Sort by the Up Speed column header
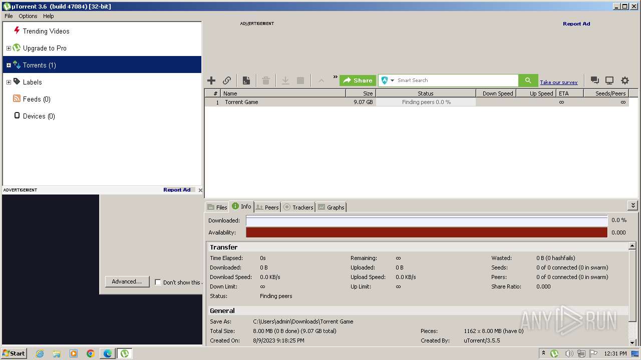641x360 pixels. (x=536, y=93)
